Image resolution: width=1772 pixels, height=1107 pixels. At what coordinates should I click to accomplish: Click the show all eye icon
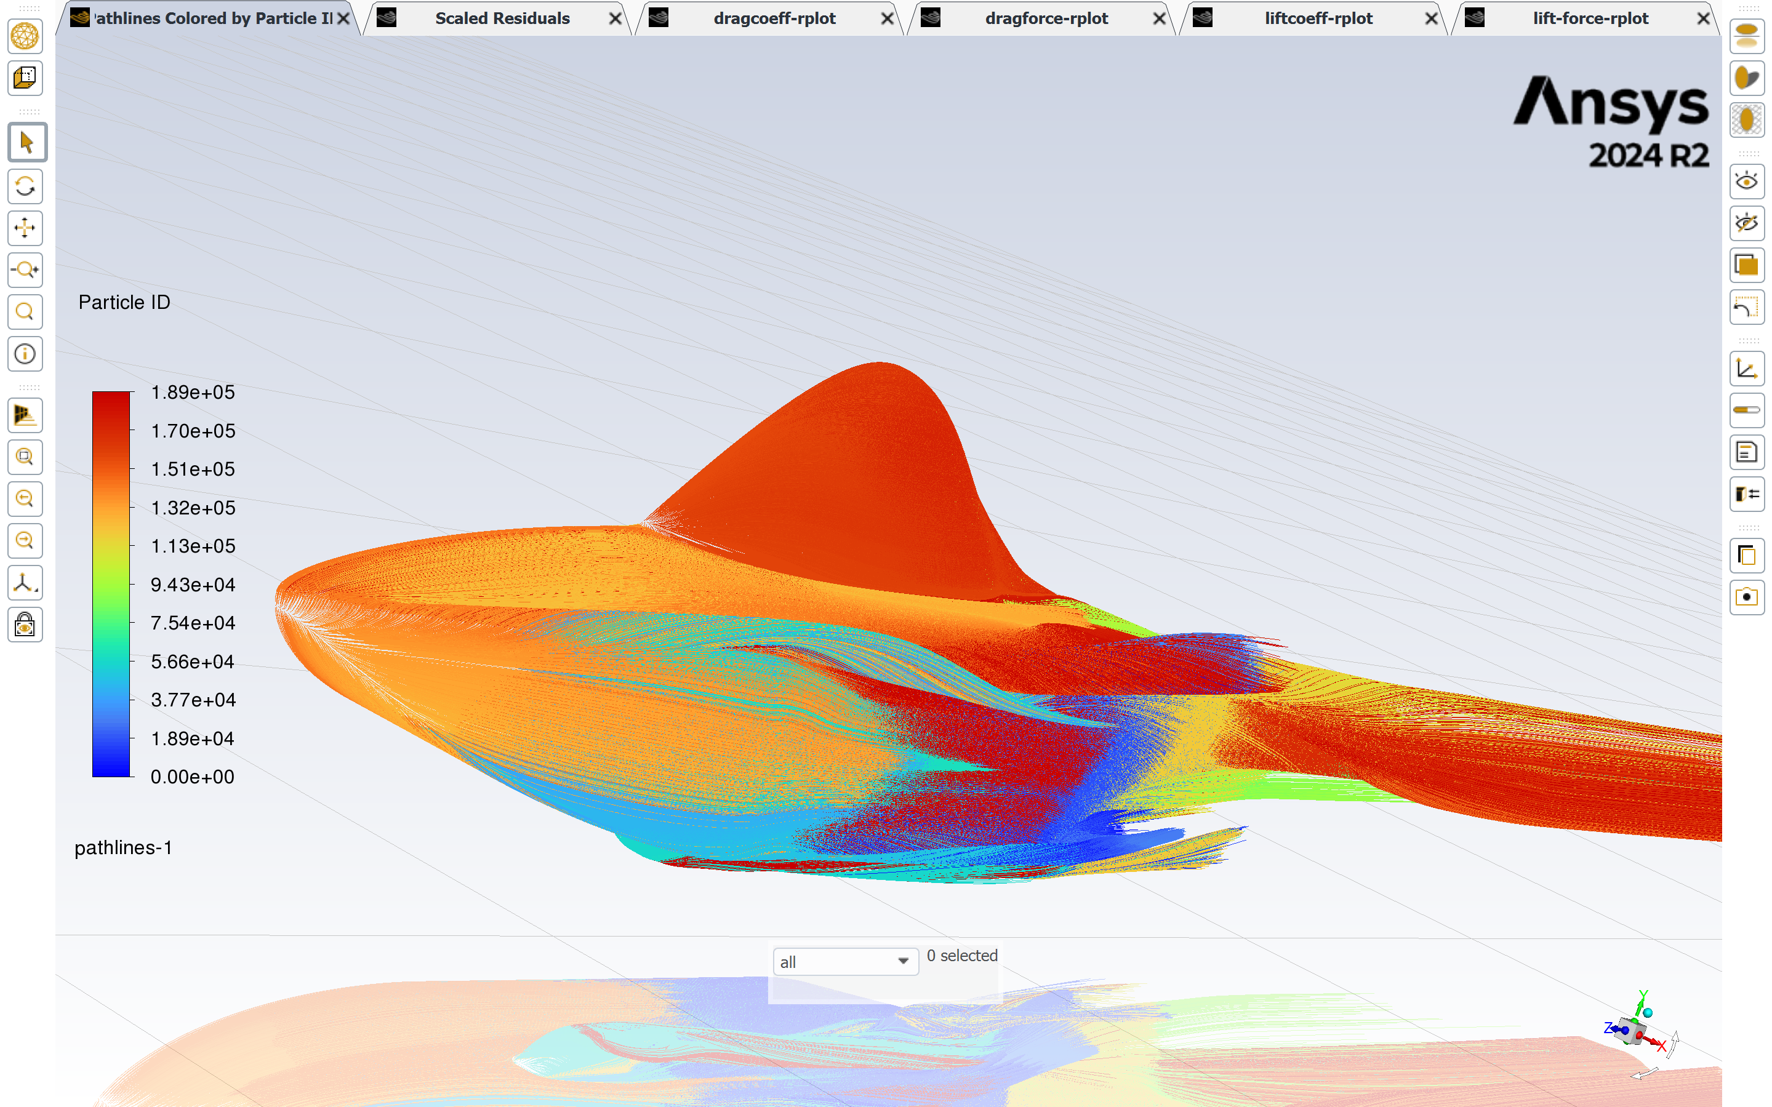tap(1746, 181)
